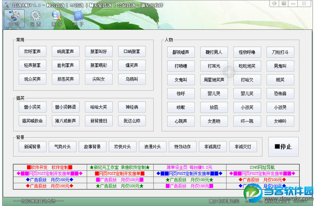Open the 更多 magnifier icon
Viewport: 314px width, 206px height.
(x=56, y=19)
